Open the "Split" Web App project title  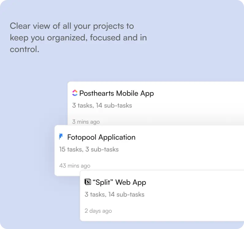point(119,182)
